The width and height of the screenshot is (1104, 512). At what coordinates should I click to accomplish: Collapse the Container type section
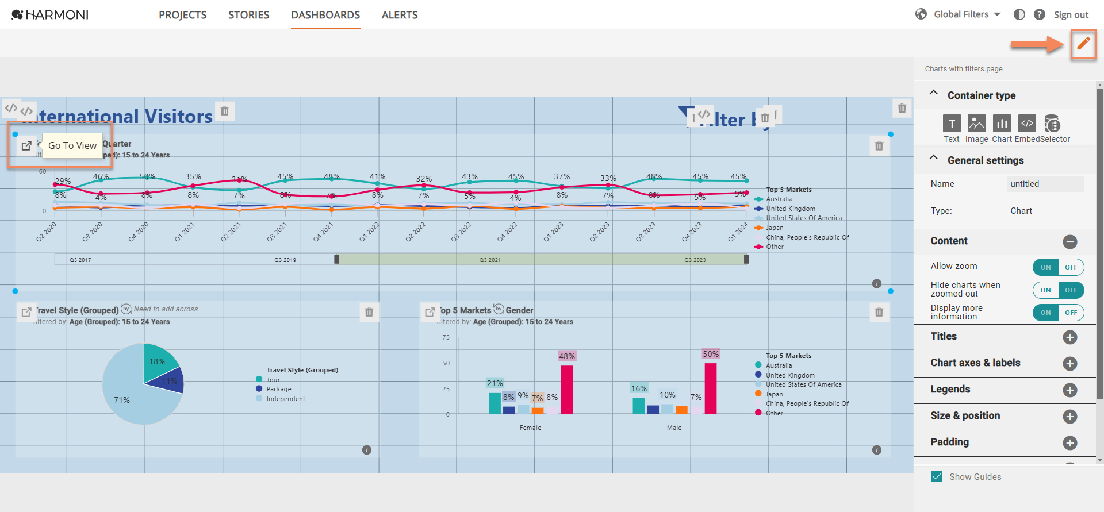[934, 93]
